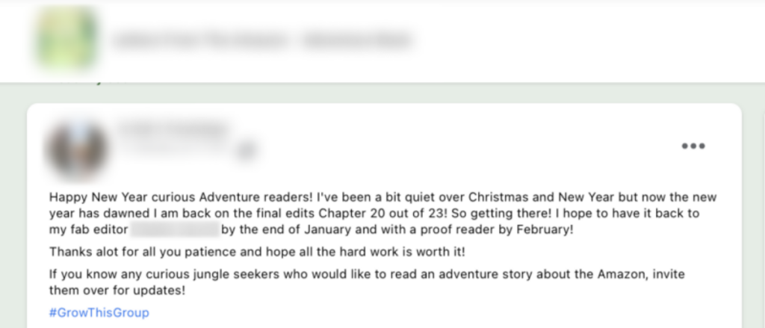Click the redacted editor name mention

[175, 229]
